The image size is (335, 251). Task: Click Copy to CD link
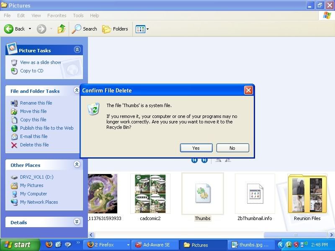(x=32, y=71)
